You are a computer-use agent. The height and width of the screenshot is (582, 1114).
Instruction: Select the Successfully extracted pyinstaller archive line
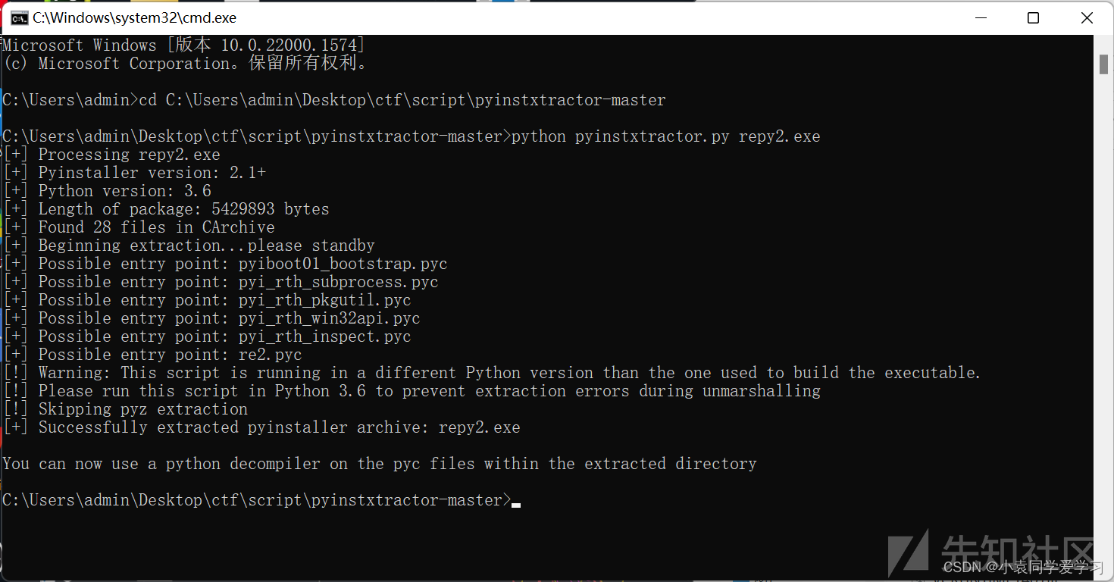click(261, 427)
